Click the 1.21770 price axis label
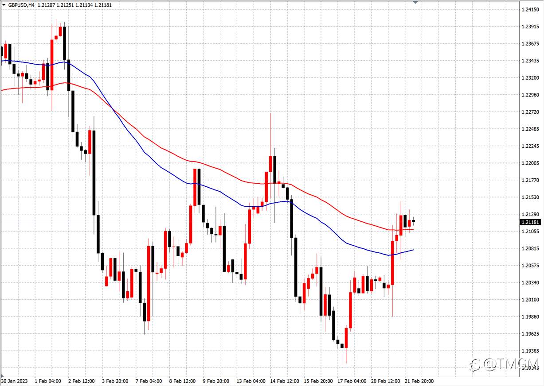 [x=530, y=180]
